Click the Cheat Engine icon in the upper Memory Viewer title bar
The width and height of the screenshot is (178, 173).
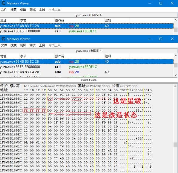click(x=3, y=3)
